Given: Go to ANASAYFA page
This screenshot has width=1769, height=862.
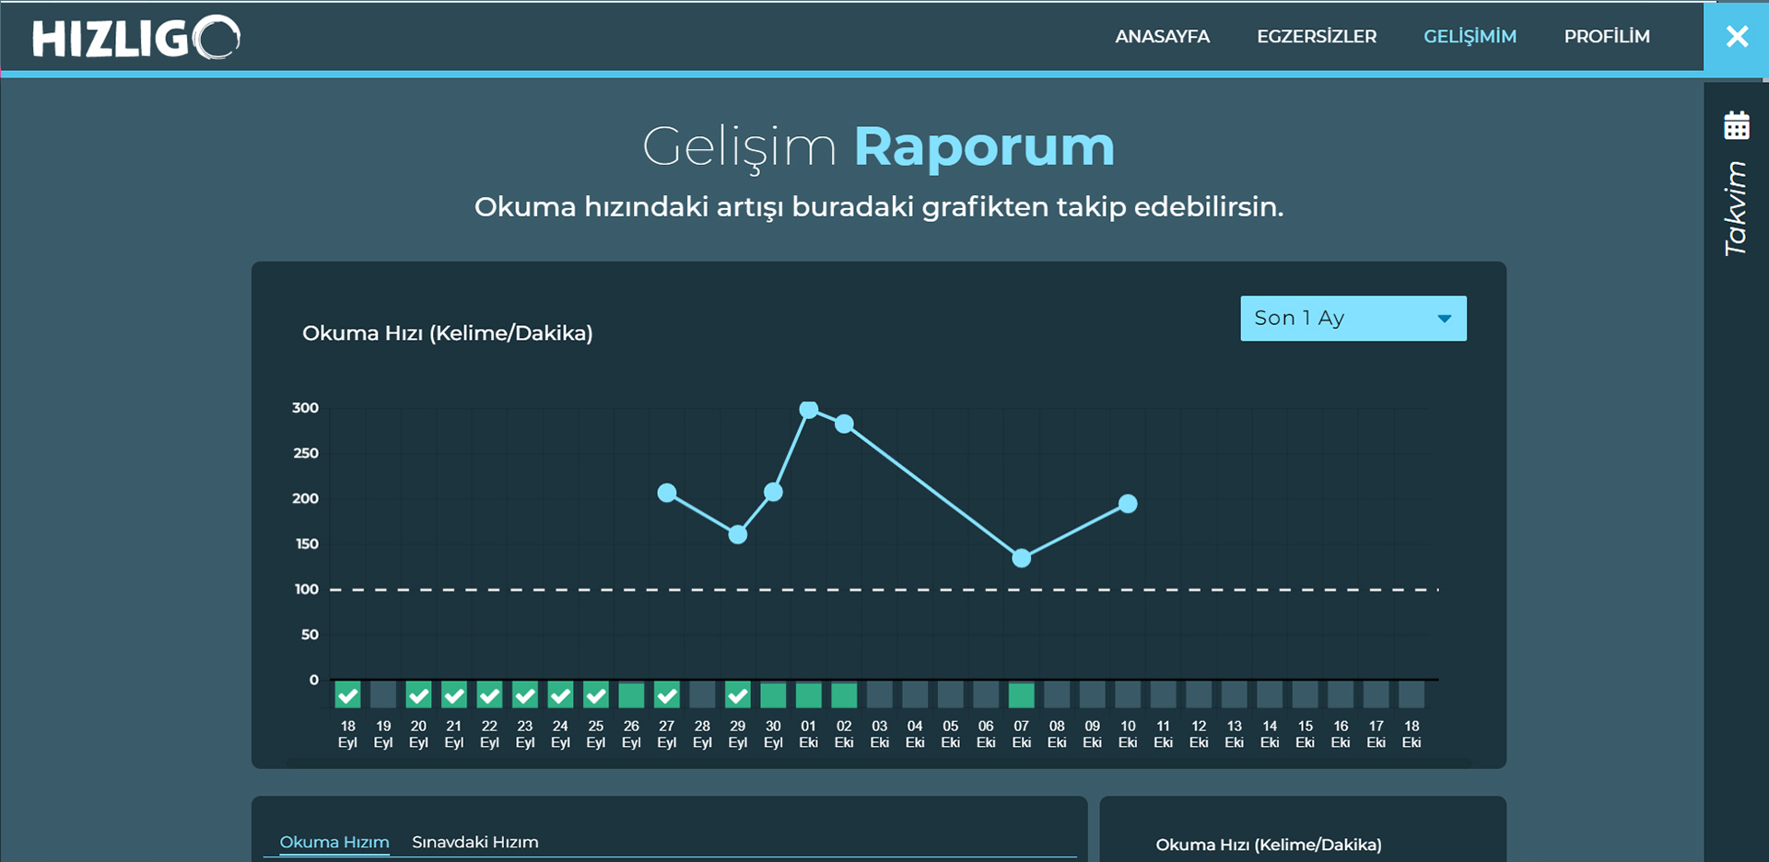Looking at the screenshot, I should (1162, 37).
